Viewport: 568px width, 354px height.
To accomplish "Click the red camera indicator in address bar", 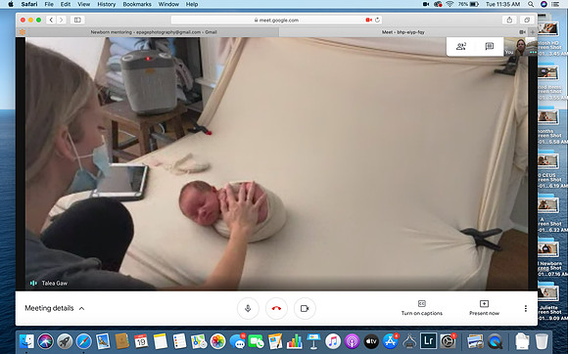I will 369,21.
